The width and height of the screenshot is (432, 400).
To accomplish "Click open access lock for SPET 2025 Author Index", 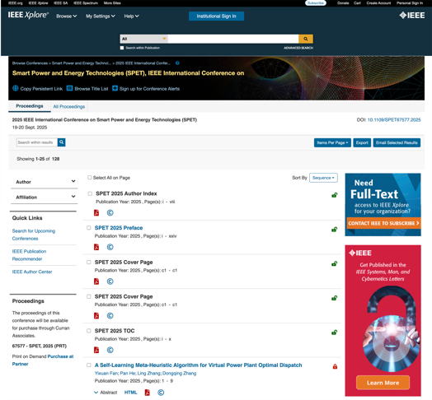I will click(x=335, y=195).
